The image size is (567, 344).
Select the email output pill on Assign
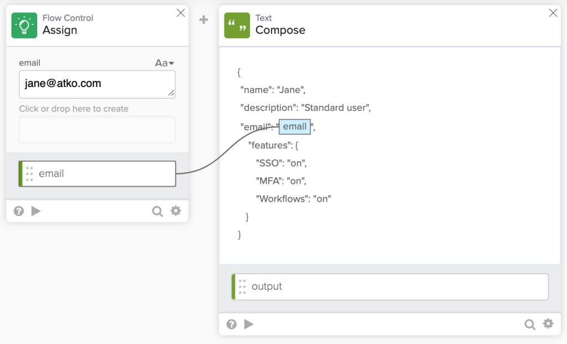[x=97, y=173]
